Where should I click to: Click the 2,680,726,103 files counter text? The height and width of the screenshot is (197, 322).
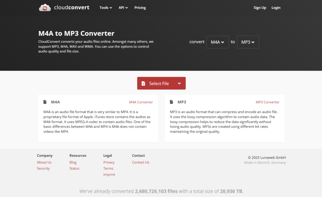(x=156, y=191)
